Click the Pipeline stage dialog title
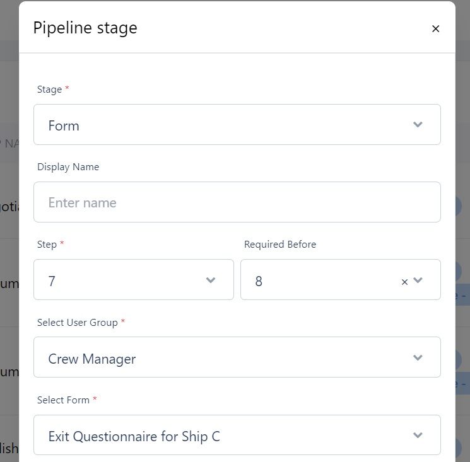 [85, 28]
